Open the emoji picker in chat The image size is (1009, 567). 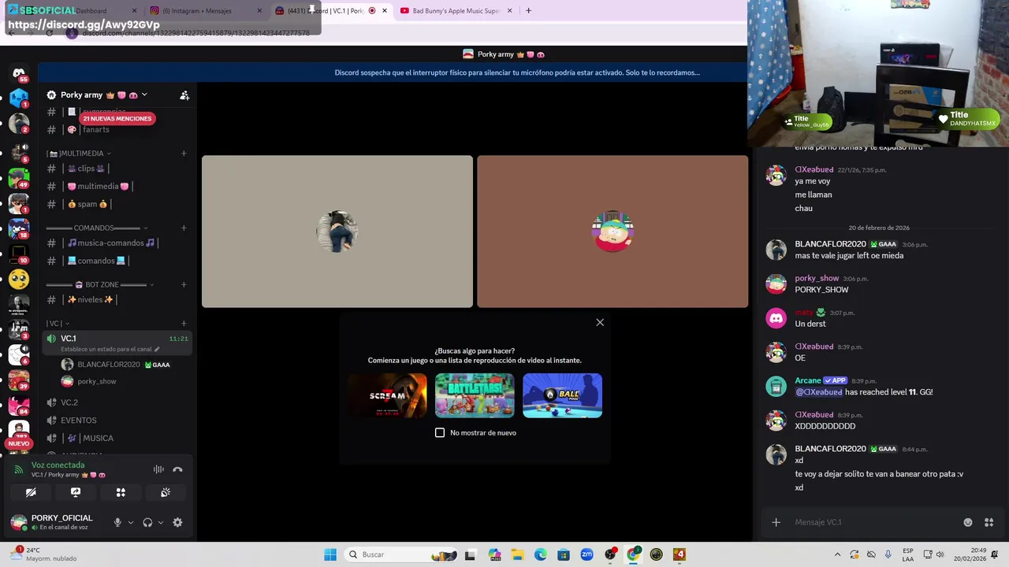tap(968, 522)
